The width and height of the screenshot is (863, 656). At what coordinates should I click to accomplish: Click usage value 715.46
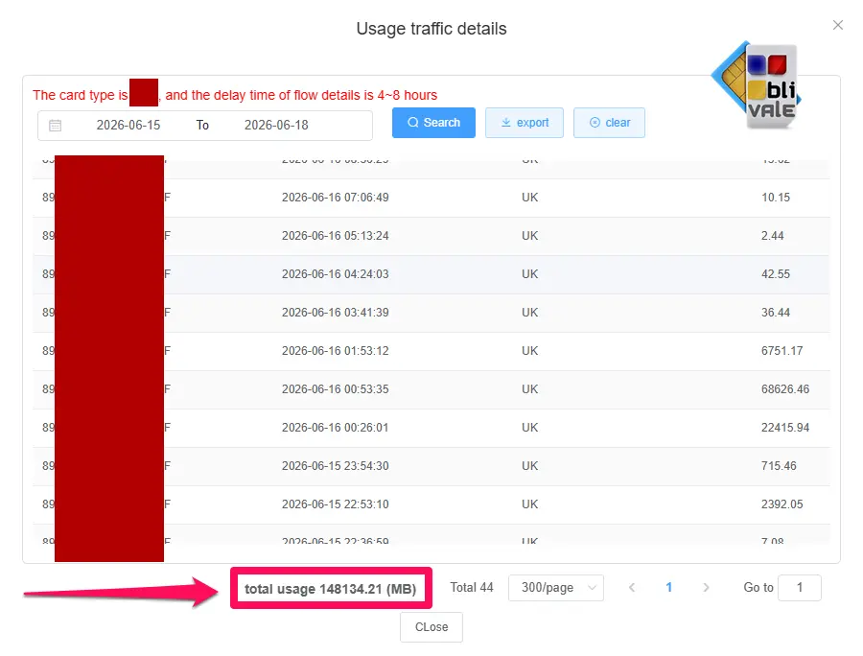point(779,466)
